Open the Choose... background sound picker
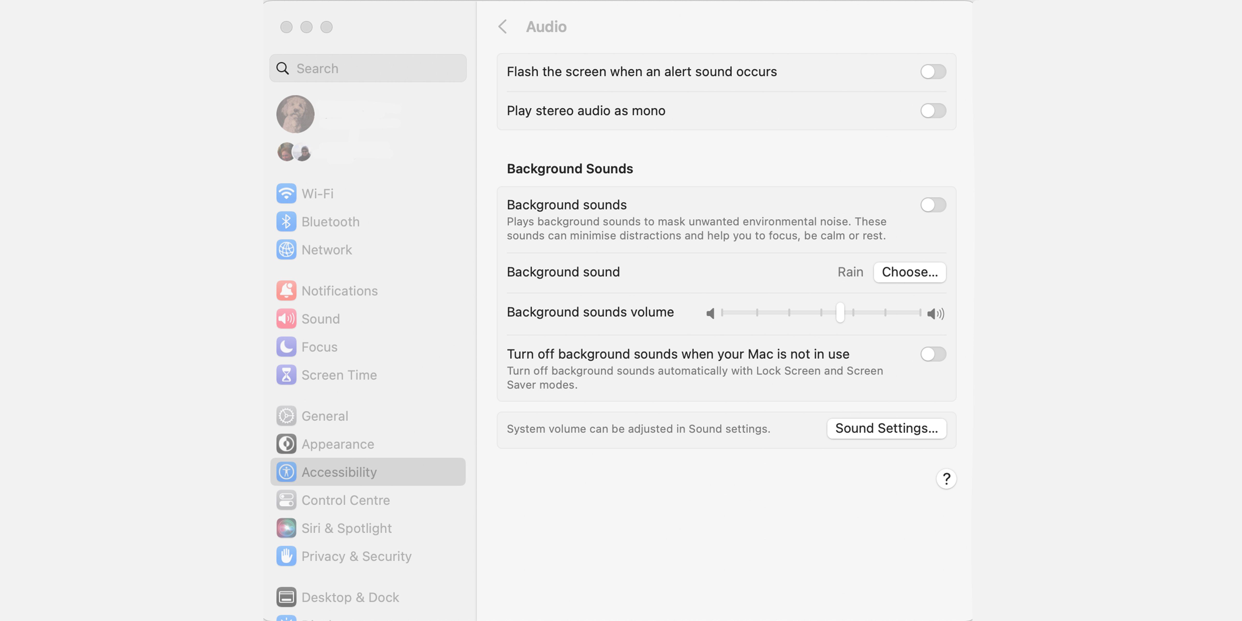Image resolution: width=1242 pixels, height=621 pixels. coord(909,272)
